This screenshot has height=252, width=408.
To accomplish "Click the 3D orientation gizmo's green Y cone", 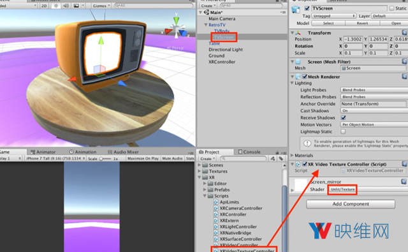I will (177, 20).
